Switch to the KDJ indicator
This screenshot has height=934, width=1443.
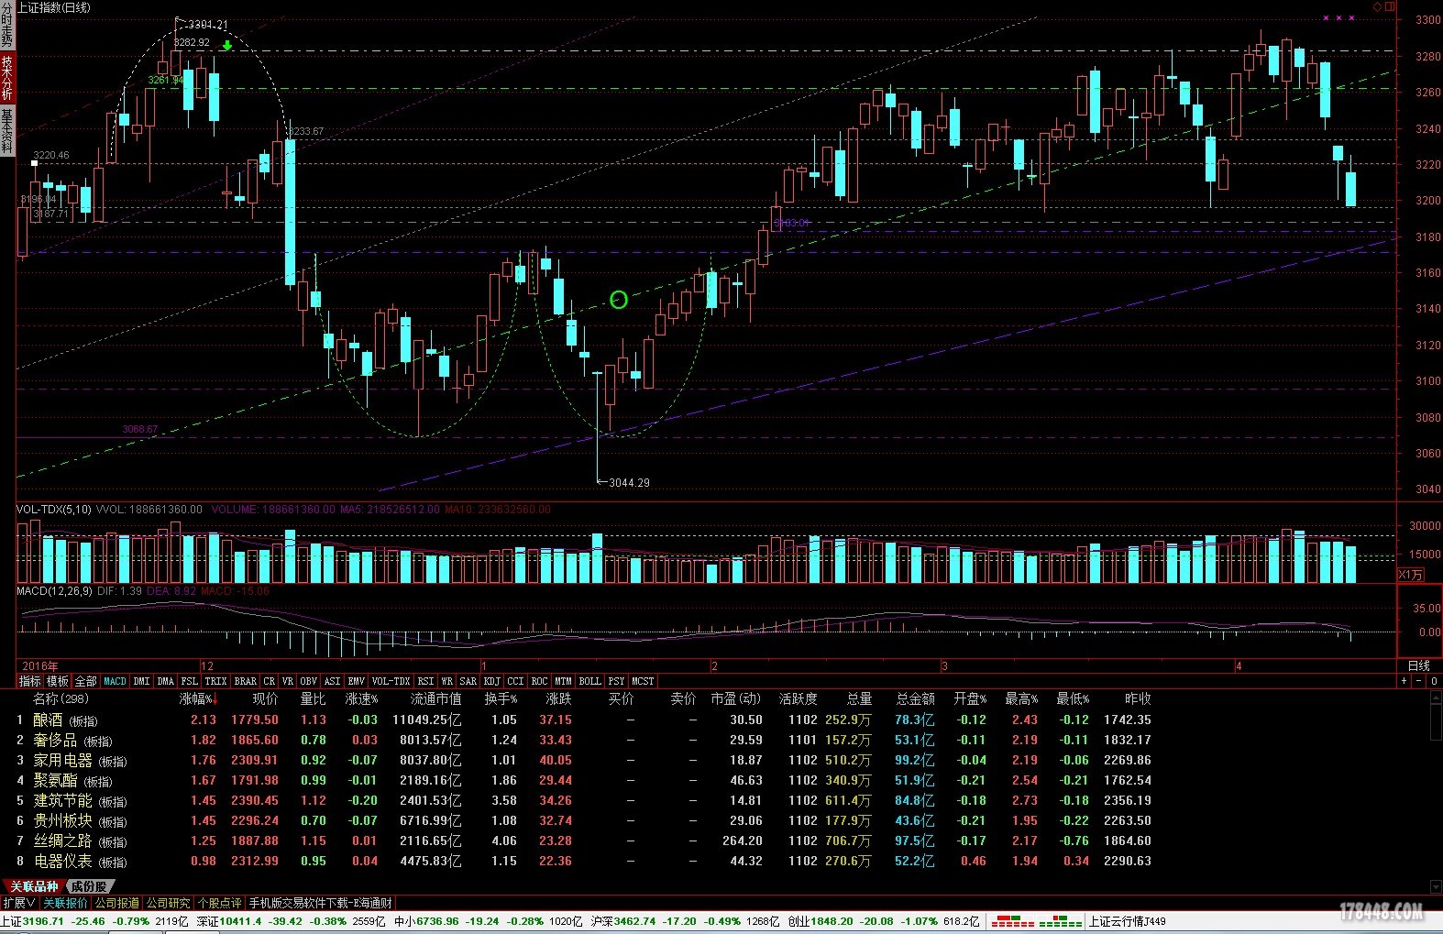(492, 681)
